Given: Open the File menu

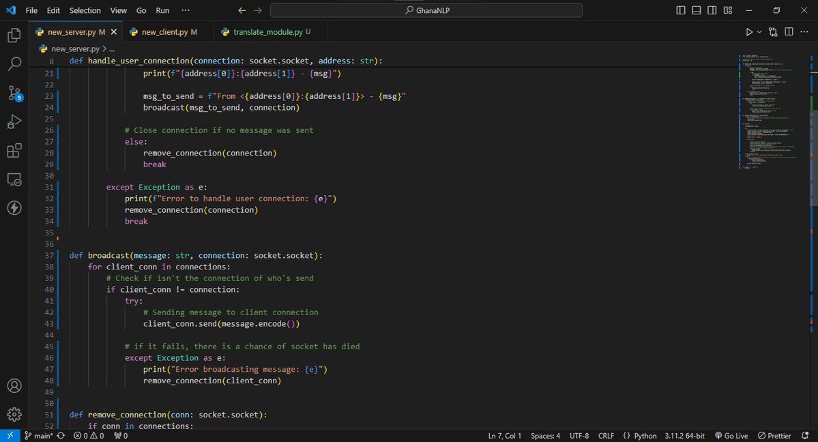Looking at the screenshot, I should tap(31, 10).
